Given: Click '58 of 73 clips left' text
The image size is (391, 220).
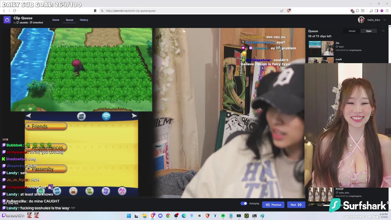Looking at the screenshot, I should point(320,36).
